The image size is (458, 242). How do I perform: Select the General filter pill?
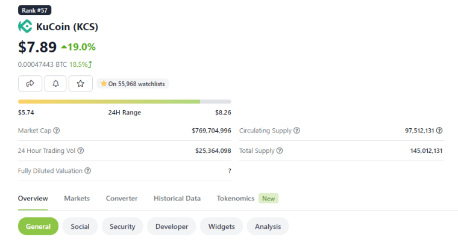38,226
